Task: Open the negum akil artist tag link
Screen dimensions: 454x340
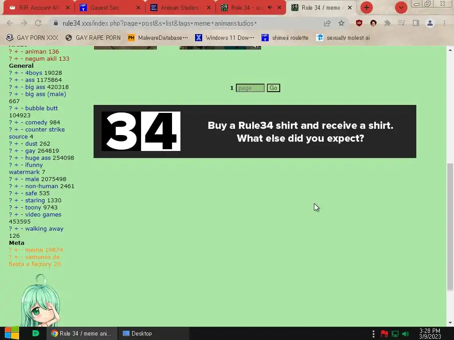Action: (x=41, y=59)
